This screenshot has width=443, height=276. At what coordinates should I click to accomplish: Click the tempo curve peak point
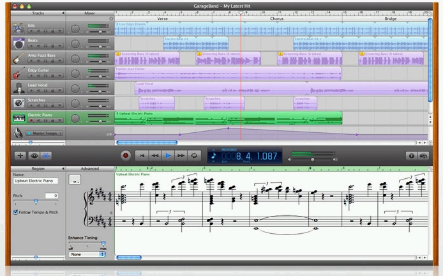click(x=228, y=128)
